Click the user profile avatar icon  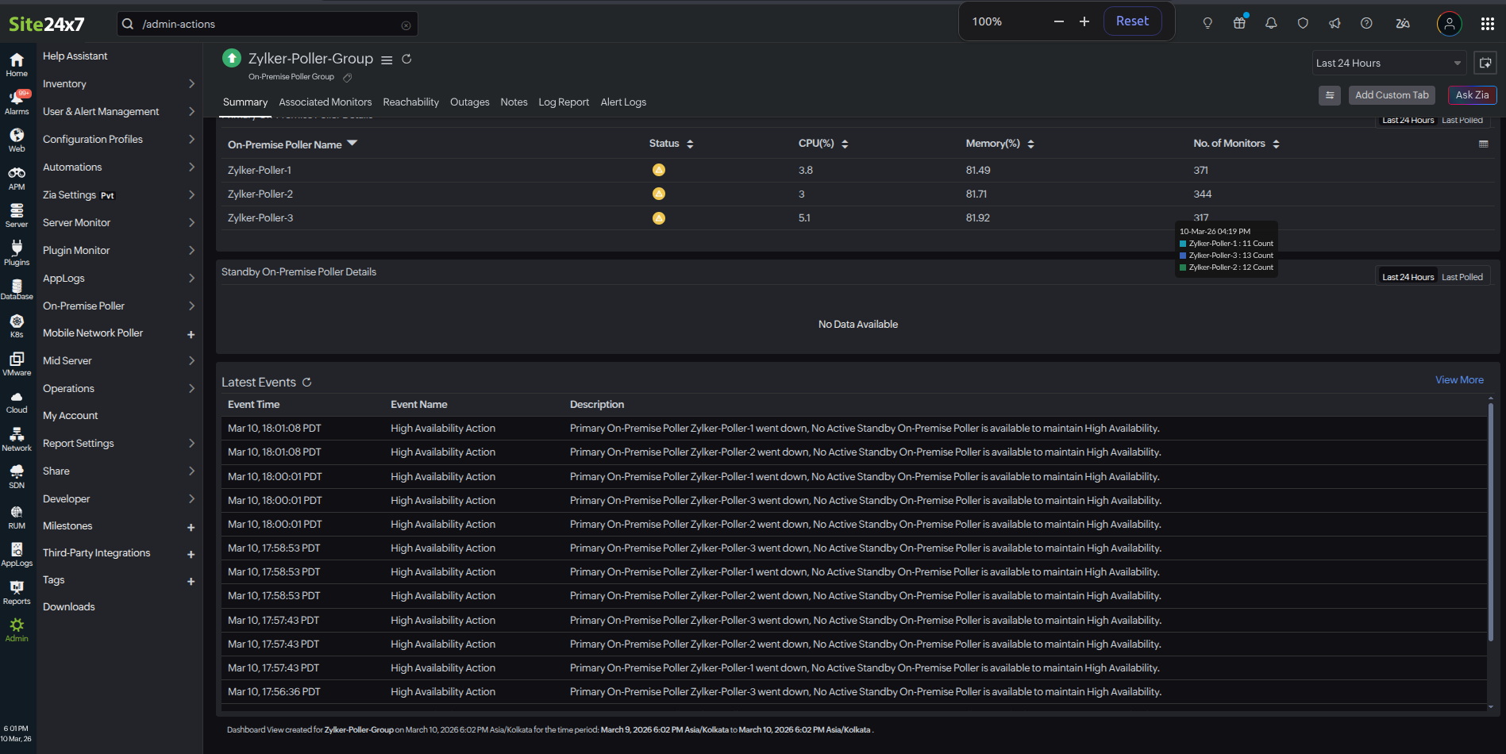pyautogui.click(x=1449, y=24)
